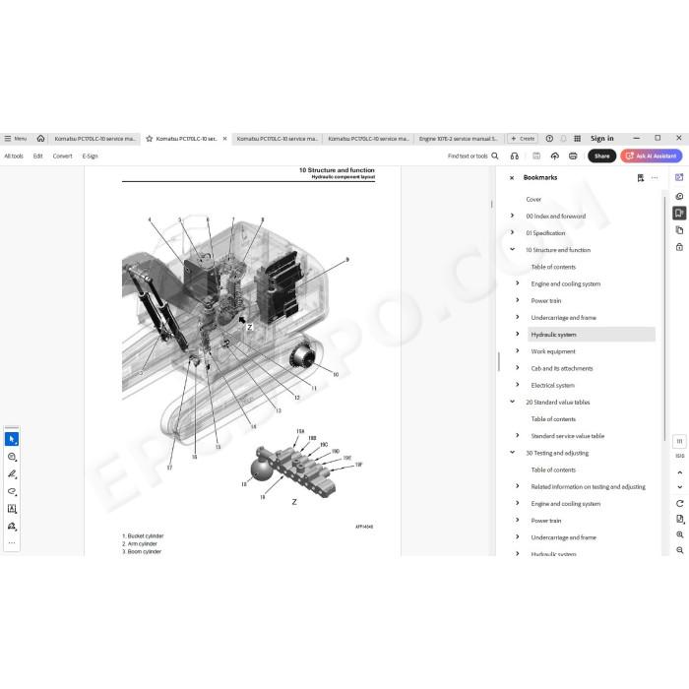Viewport: 689px width, 689px height.
Task: Click the rotate page icon
Action: pos(680,504)
